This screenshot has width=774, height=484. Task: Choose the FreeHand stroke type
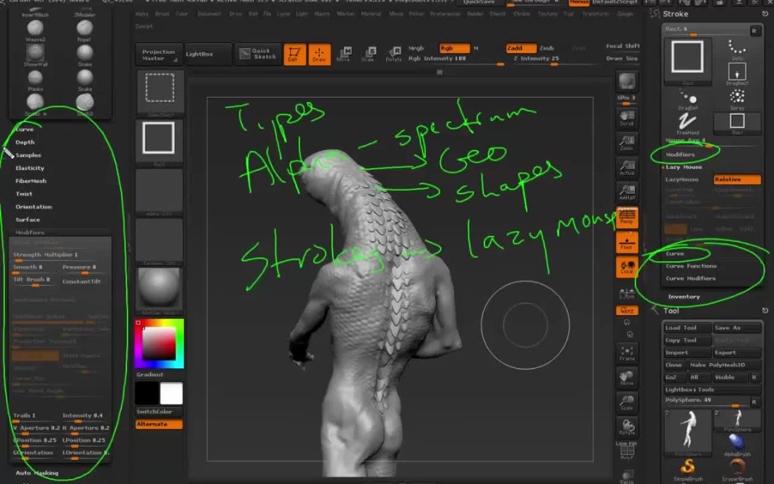[x=688, y=123]
